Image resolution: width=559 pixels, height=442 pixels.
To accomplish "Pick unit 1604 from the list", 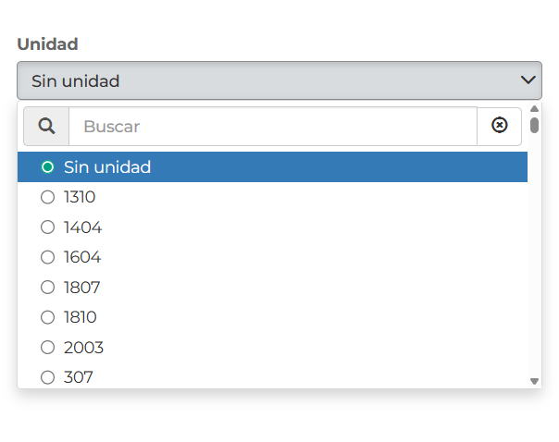I will click(48, 257).
